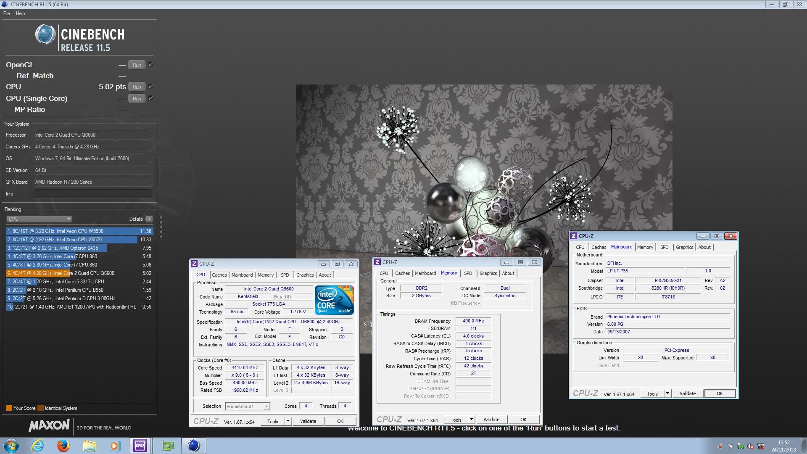Click Tools button in Mainboard CPU-Z window
The width and height of the screenshot is (807, 454).
(x=652, y=393)
